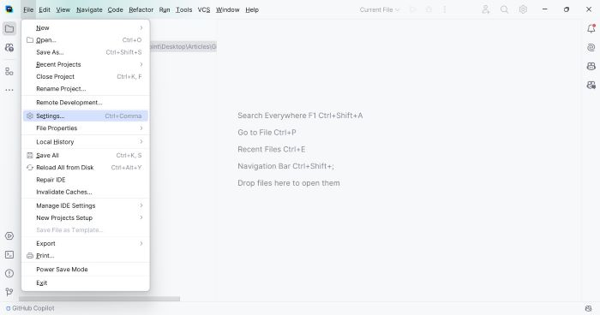The height and width of the screenshot is (315, 600).
Task: Open the Run menu
Action: click(x=165, y=9)
